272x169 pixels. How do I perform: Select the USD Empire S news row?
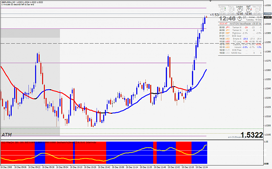tap(240, 39)
